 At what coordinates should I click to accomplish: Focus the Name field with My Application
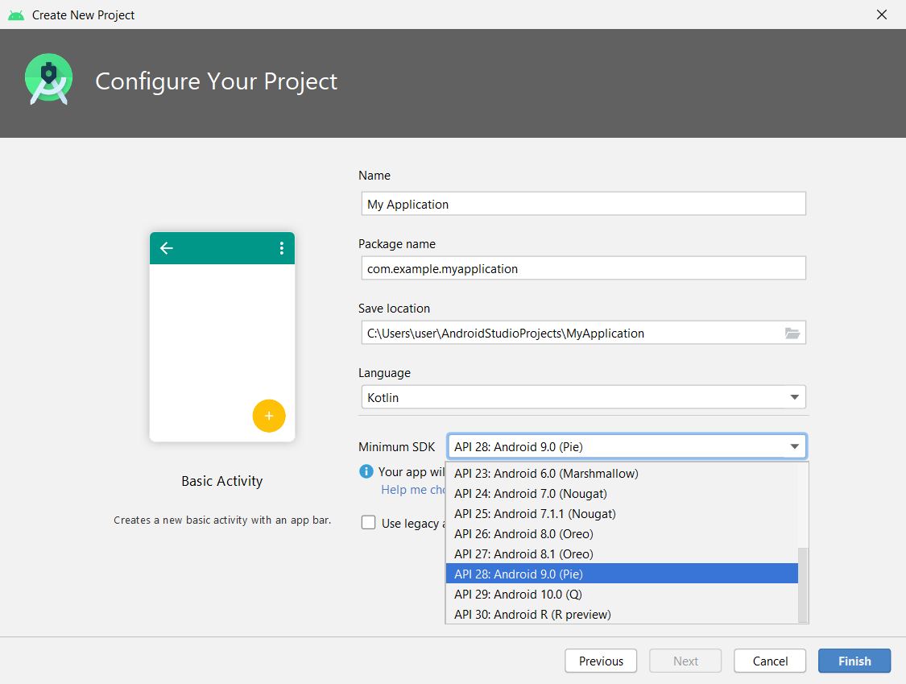(x=584, y=204)
